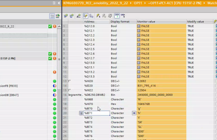This screenshot has height=140, width=217.
Task: Click TRUE modify value in %Q12.5 row
Action: point(200,49)
